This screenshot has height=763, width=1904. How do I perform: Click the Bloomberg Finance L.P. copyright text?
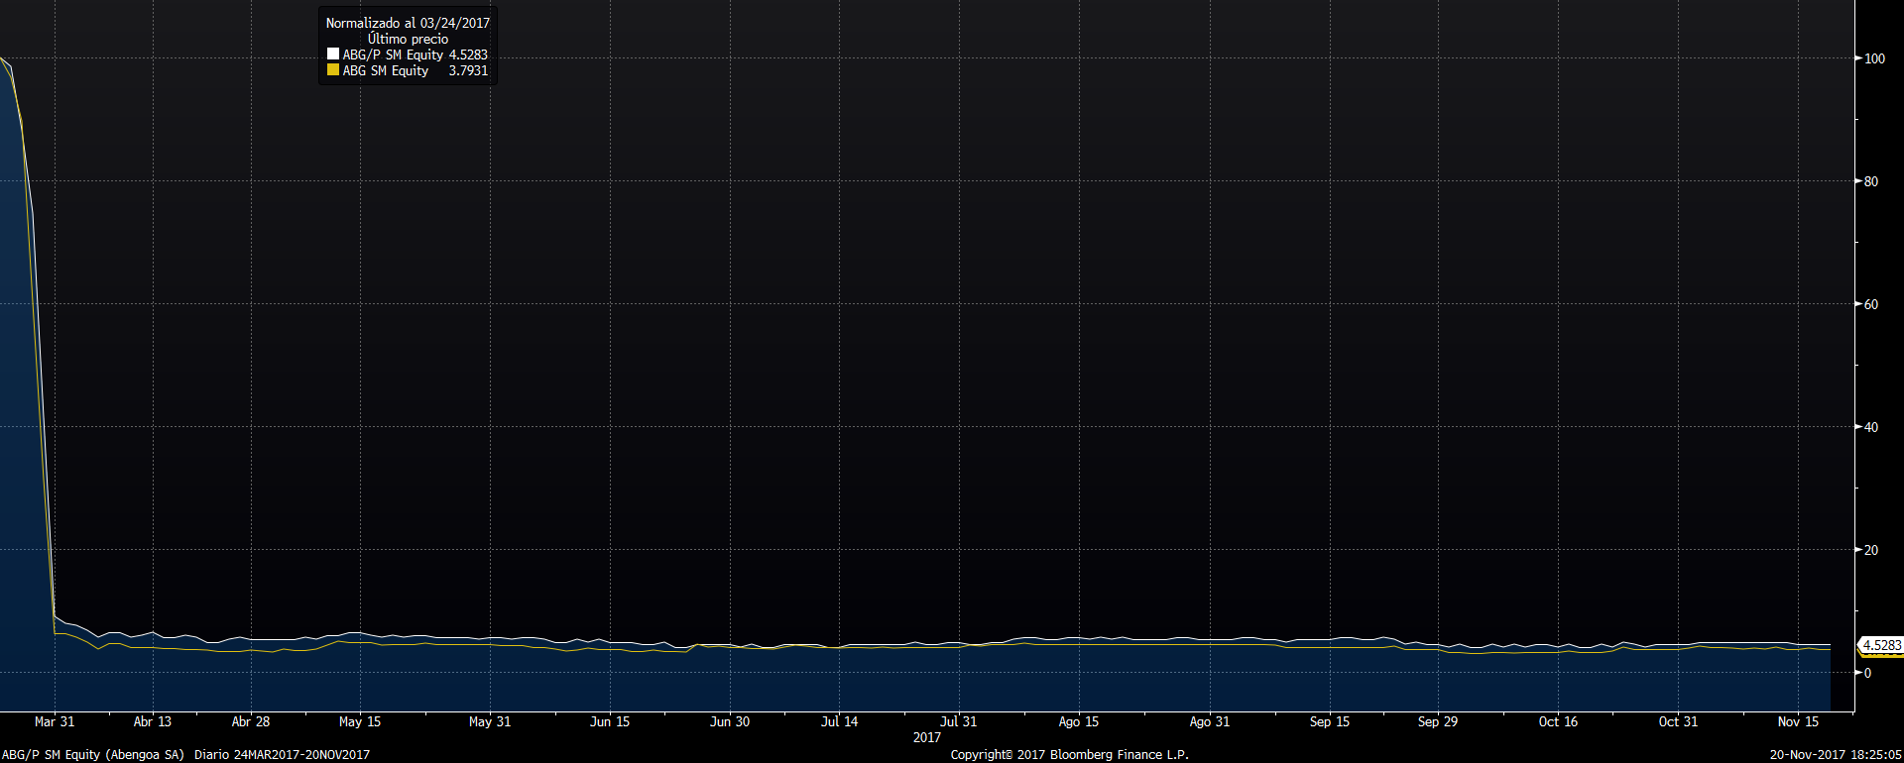coord(1070,754)
